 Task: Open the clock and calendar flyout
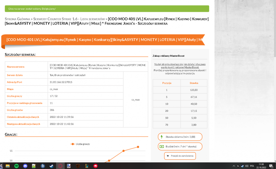261,166
